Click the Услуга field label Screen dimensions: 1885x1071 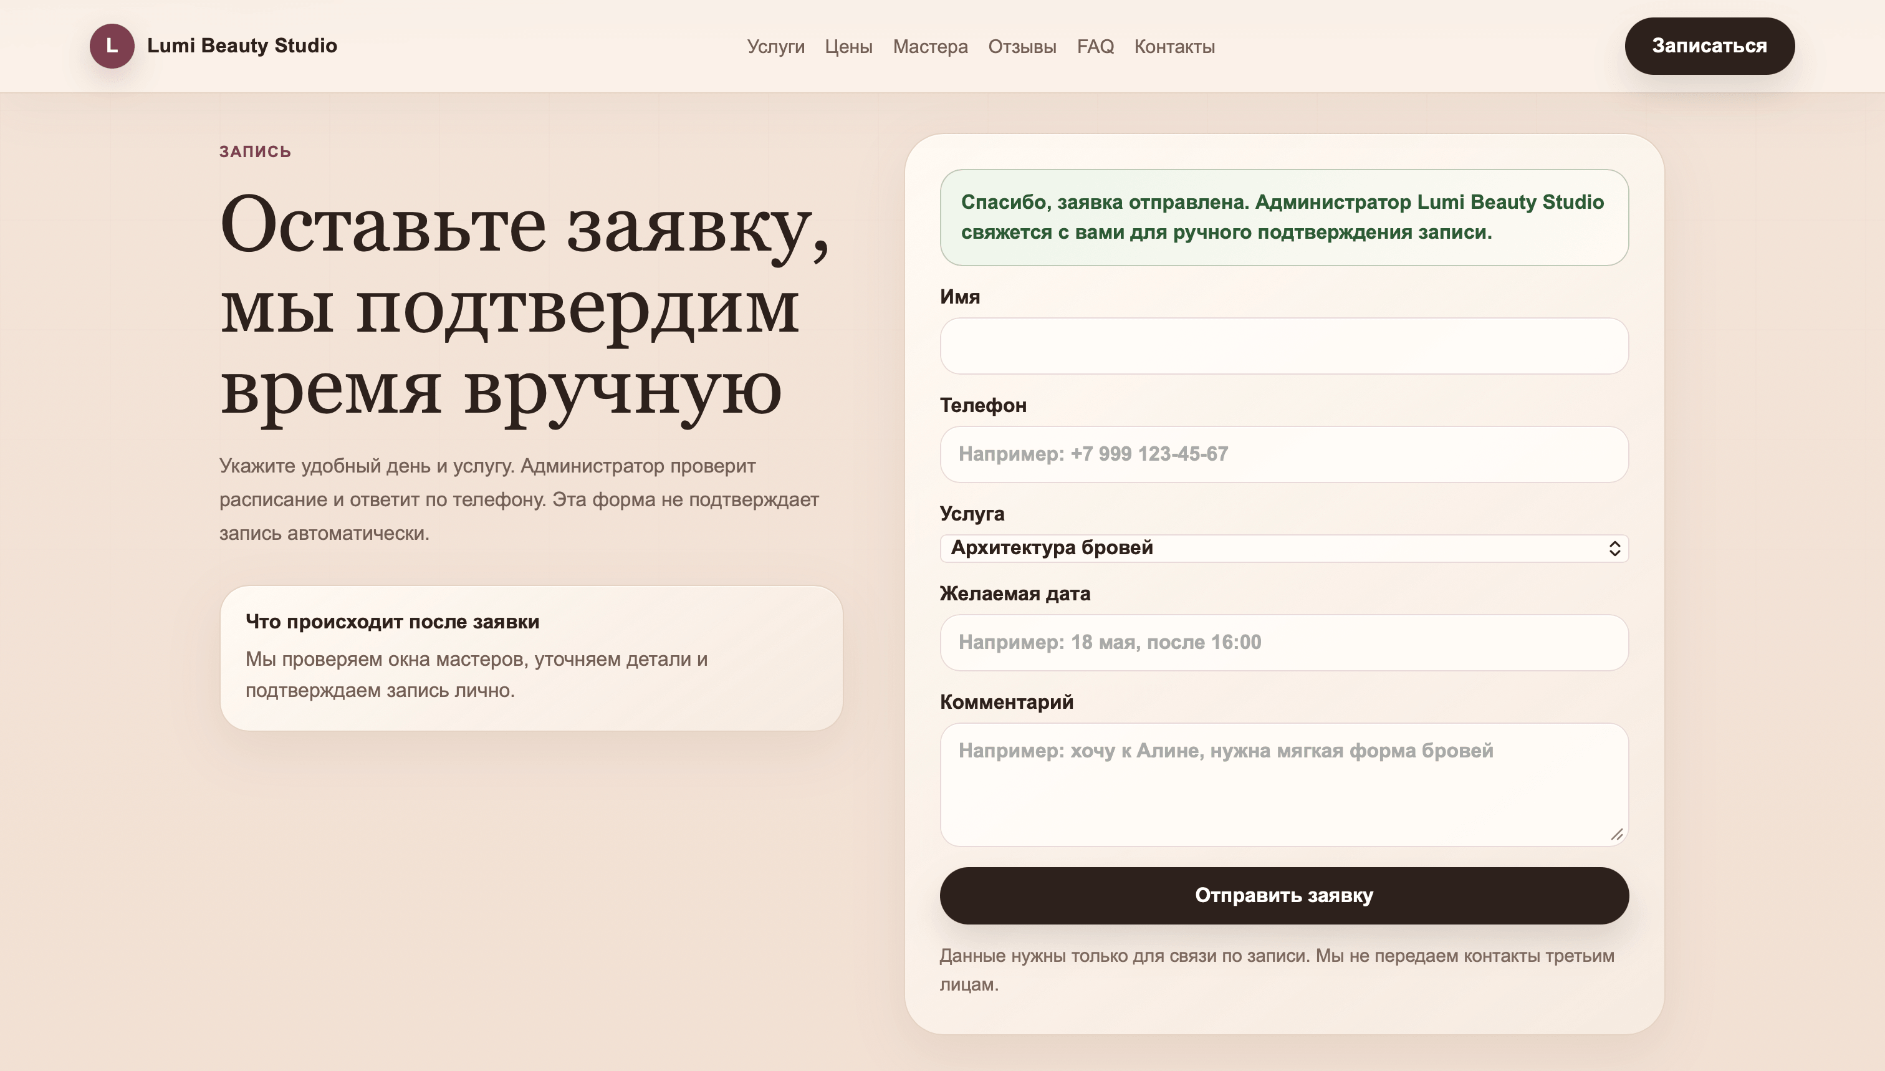[972, 514]
